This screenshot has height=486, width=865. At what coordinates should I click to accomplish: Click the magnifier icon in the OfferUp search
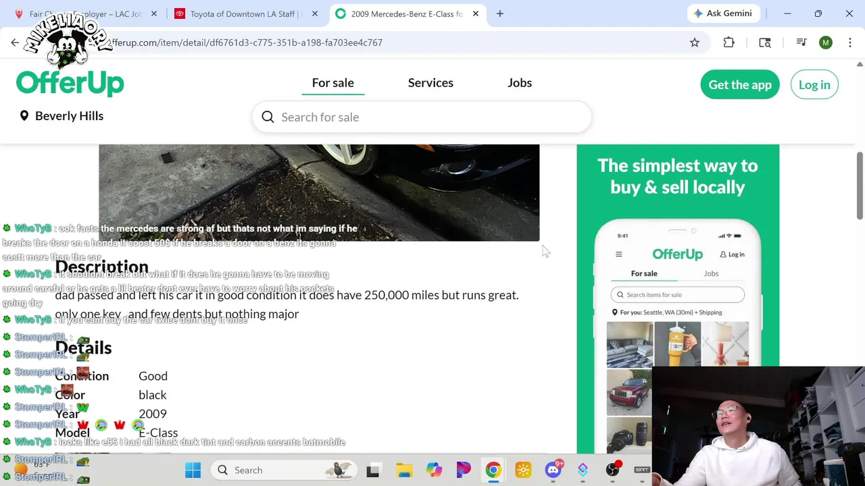tap(268, 117)
